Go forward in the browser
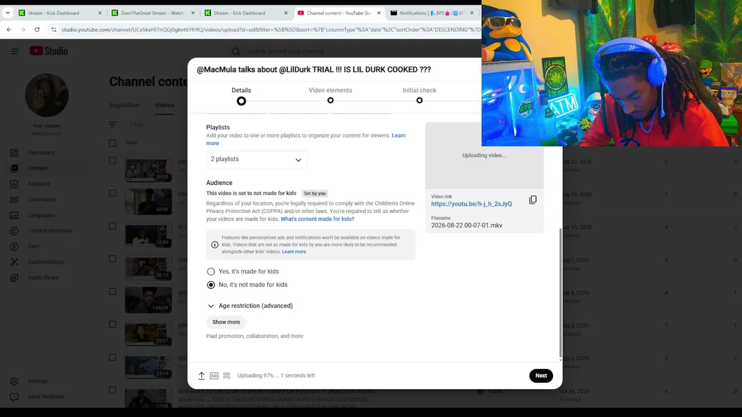Screen dimensions: 742x417 click(x=23, y=30)
